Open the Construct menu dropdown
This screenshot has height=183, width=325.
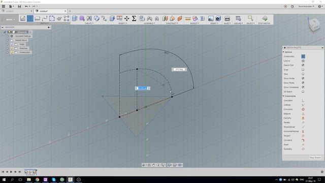172,23
